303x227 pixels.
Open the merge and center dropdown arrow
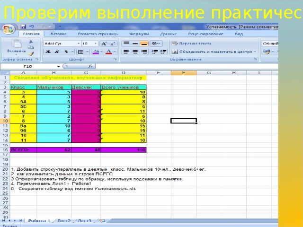255,52
